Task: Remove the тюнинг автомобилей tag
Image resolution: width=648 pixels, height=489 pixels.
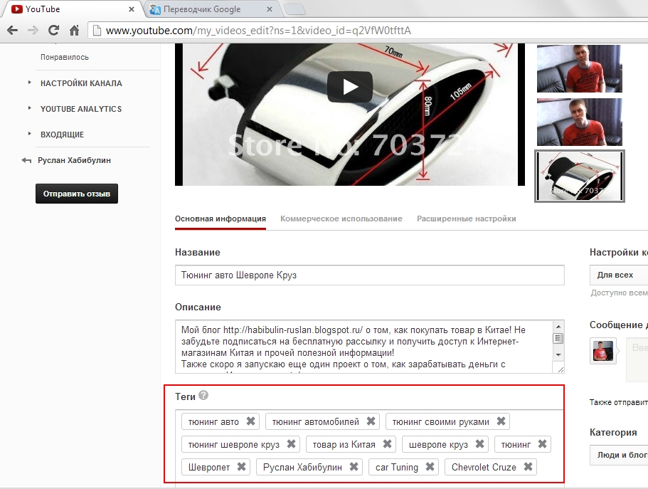Action: tap(371, 421)
